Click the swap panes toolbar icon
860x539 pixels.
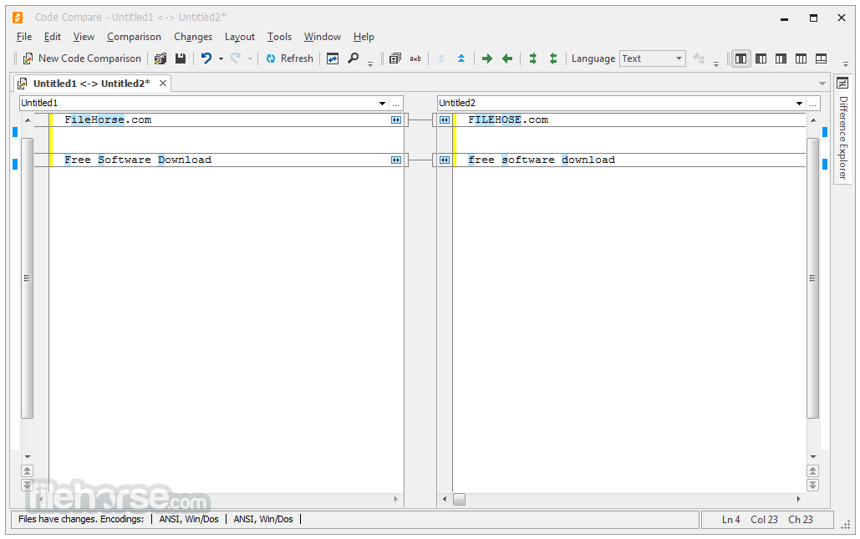coord(333,58)
